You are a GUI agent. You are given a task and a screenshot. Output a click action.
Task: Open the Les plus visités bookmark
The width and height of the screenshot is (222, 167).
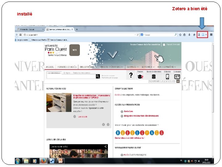(21, 40)
